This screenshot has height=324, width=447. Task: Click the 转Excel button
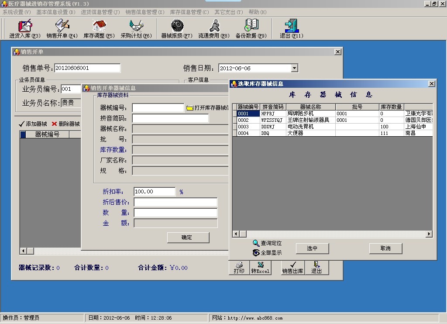coord(261,269)
